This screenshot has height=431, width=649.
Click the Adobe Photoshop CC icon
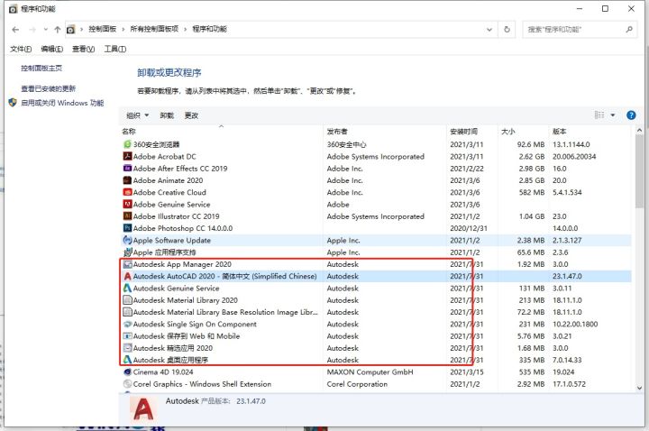(127, 228)
